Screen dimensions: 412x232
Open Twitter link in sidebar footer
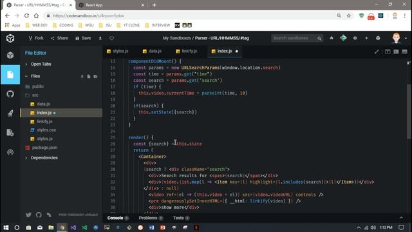pos(28,215)
